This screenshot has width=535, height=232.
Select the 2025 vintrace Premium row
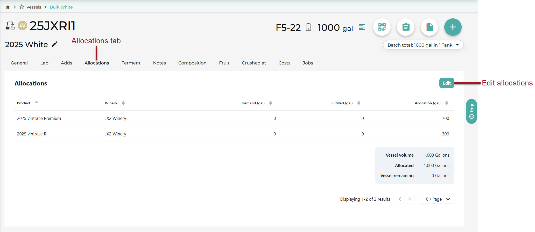[234, 118]
